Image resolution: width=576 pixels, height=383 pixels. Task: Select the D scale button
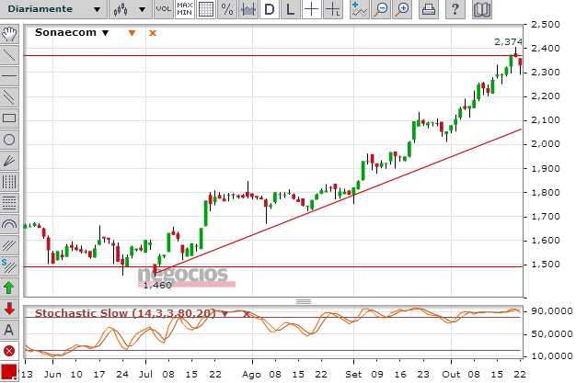pos(270,9)
